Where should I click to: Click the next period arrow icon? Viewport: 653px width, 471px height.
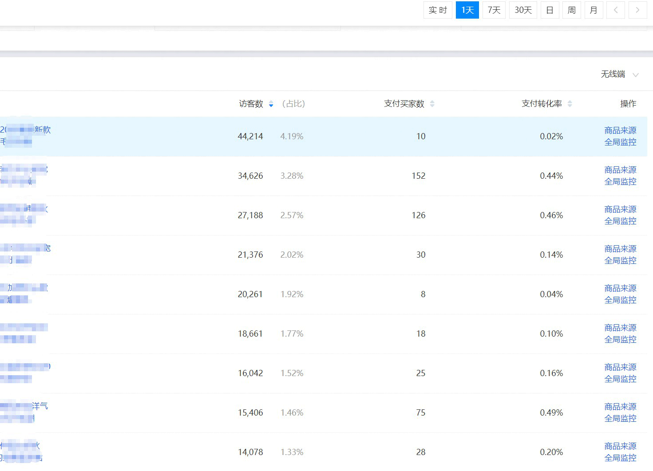(637, 10)
